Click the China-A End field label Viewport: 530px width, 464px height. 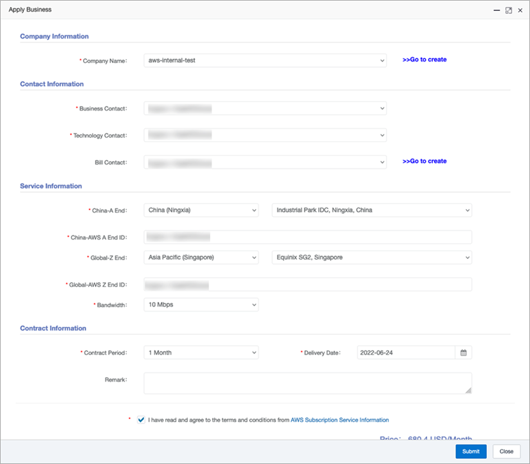point(109,210)
